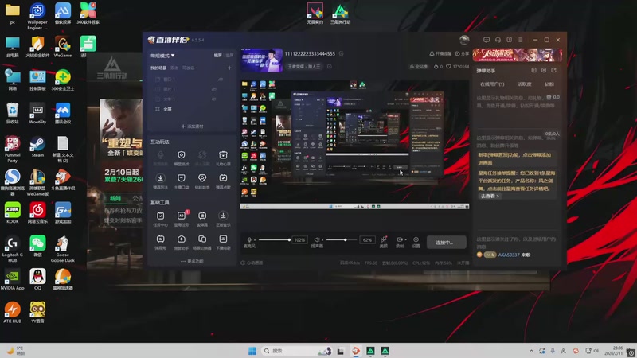Open the 正版音乐 music tool
This screenshot has height=358, width=637.
coord(223,219)
